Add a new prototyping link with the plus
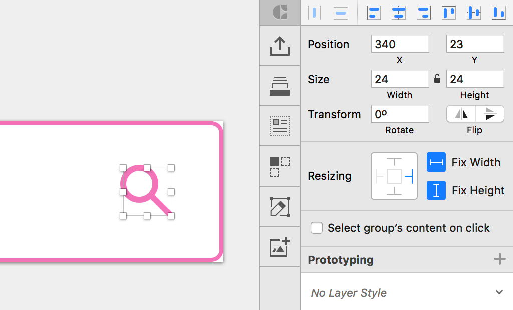Screen dimensions: 513x310 tap(499, 259)
